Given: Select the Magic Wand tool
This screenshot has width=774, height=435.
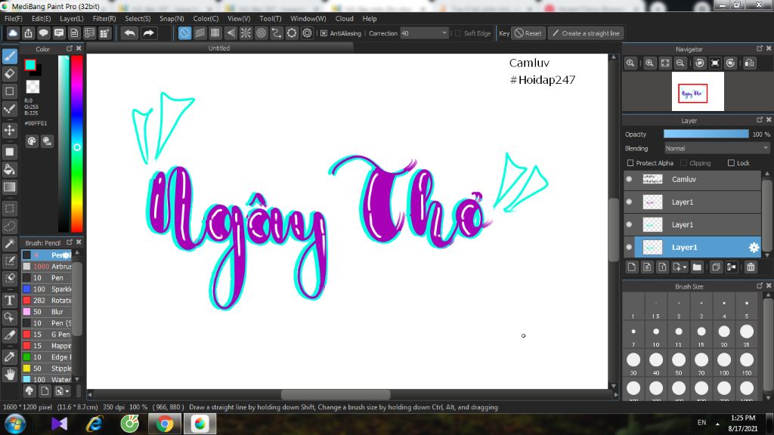Looking at the screenshot, I should pos(10,244).
